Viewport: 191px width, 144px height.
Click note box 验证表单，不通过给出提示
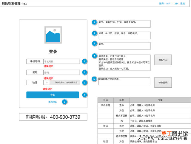click(x=124, y=63)
